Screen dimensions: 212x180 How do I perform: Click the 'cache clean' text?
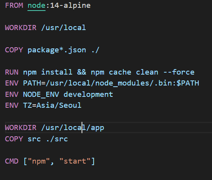coord(134,72)
